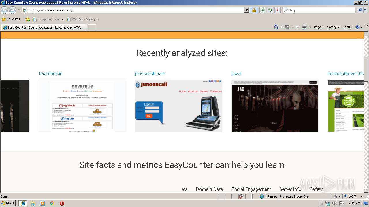This screenshot has height=207, width=369.
Task: Click Add to Favorites Bar icon
Action: (x=27, y=19)
